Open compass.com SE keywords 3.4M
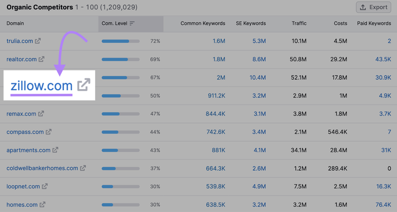 259,132
